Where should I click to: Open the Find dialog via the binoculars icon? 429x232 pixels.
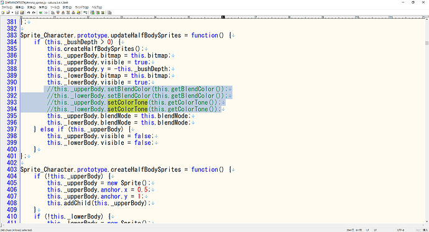click(53, 12)
